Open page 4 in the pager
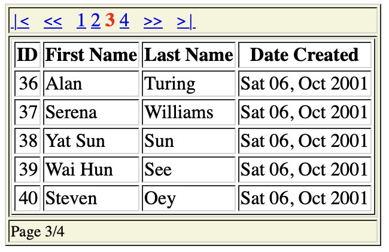Image resolution: width=389 pixels, height=252 pixels. click(124, 20)
